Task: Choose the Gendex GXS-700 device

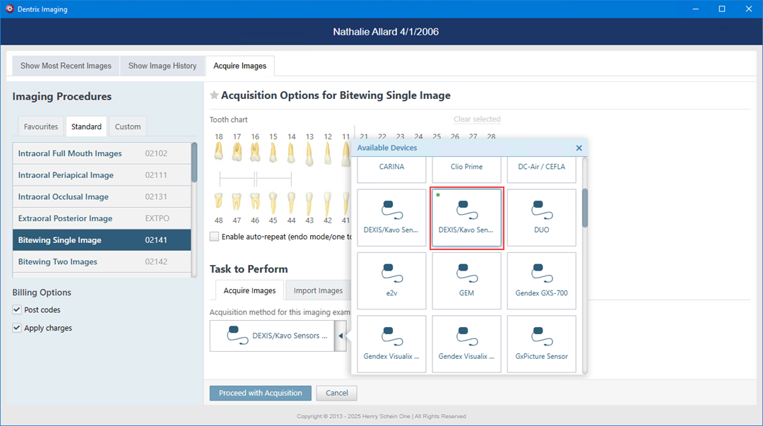Action: (542, 281)
